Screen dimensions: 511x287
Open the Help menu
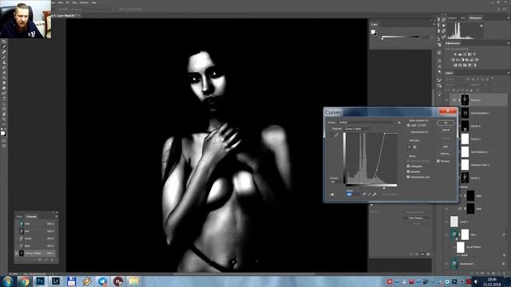coord(94,2)
